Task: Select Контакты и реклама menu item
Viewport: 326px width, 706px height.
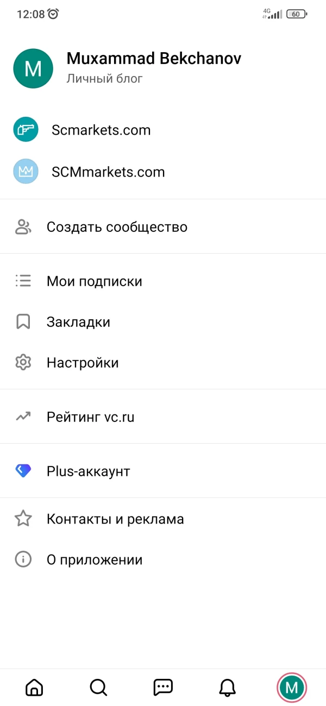Action: click(115, 519)
